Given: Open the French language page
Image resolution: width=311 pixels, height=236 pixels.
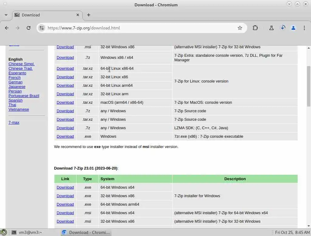Looking at the screenshot, I should [x=15, y=77].
